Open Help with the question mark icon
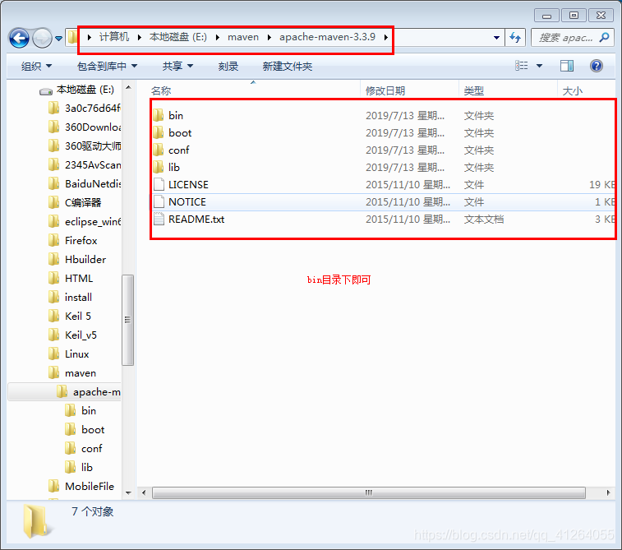 597,66
